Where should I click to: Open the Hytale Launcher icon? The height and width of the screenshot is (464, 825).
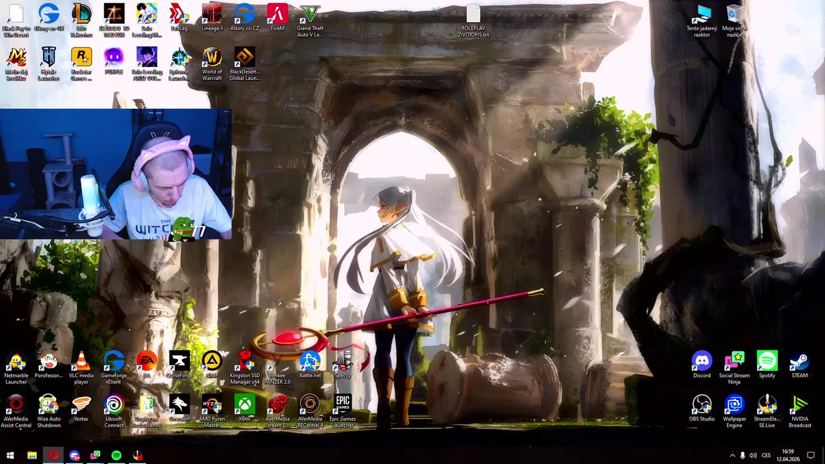click(x=49, y=64)
